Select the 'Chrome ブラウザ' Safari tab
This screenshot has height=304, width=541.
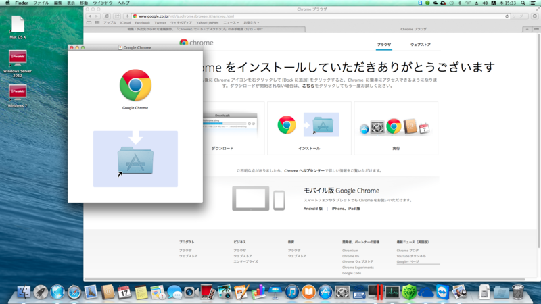(413, 29)
